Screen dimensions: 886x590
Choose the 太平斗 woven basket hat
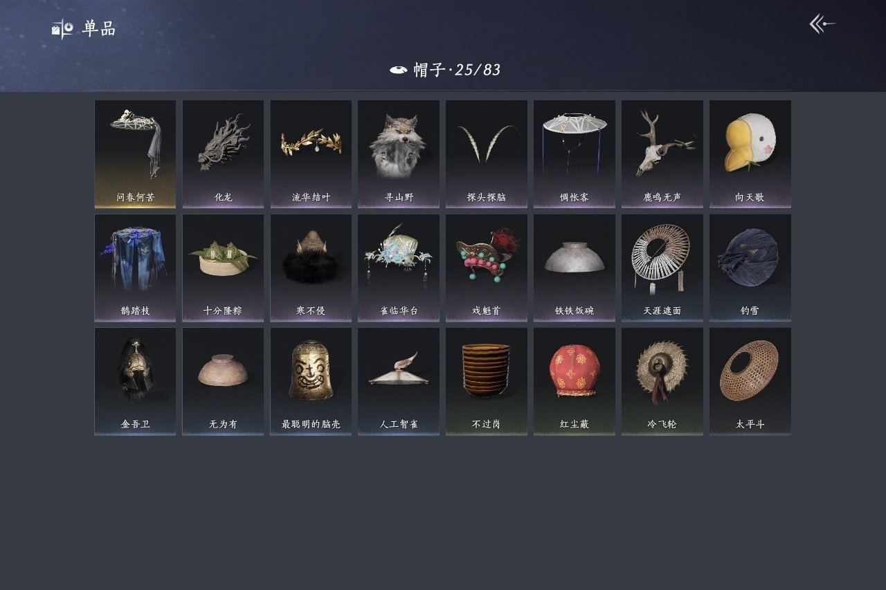[750, 381]
